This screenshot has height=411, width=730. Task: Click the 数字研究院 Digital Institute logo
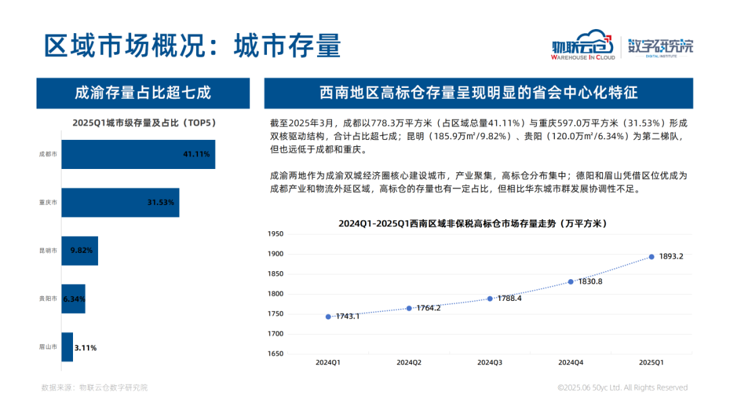(x=660, y=48)
